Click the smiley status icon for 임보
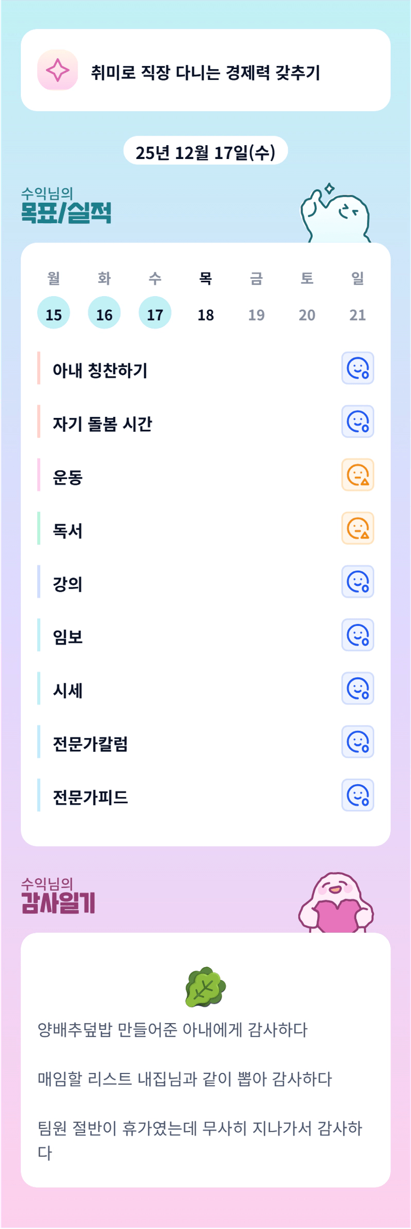The image size is (411, 1229). point(357,635)
